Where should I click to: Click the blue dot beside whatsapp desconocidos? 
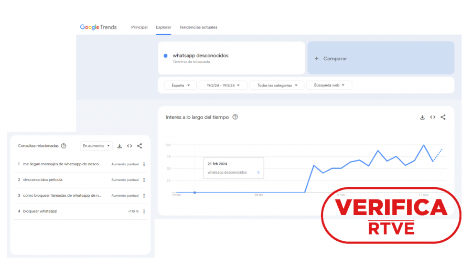click(x=166, y=56)
